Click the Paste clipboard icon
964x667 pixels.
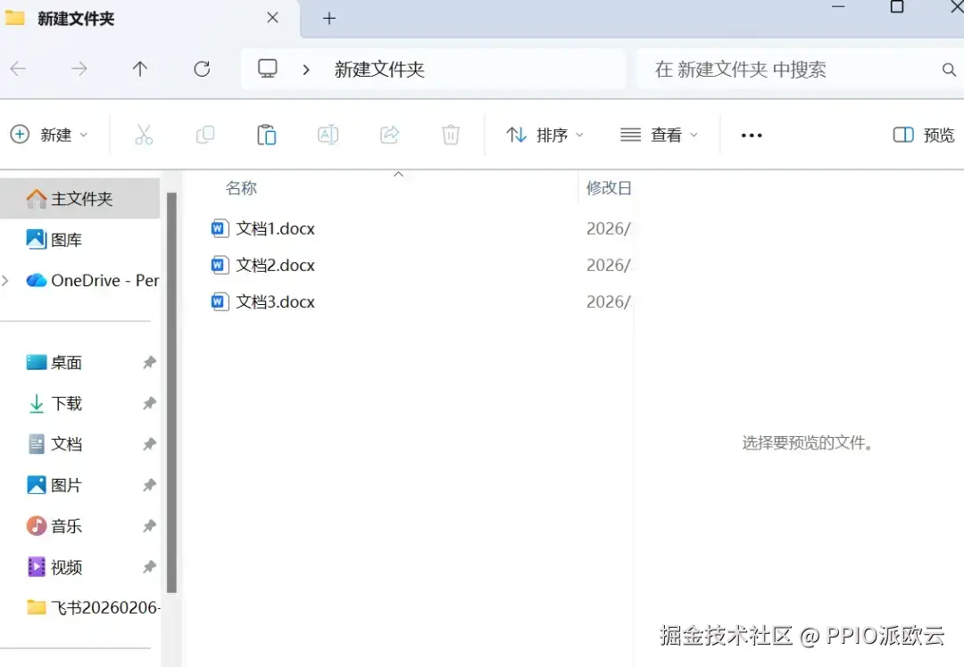[x=266, y=135]
